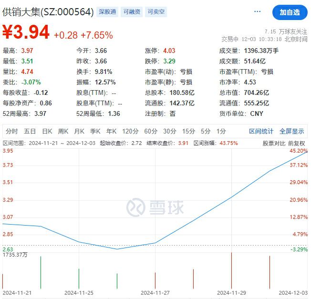Click the 涨停 value 4.03
This screenshot has height=299, width=311.
(169, 51)
